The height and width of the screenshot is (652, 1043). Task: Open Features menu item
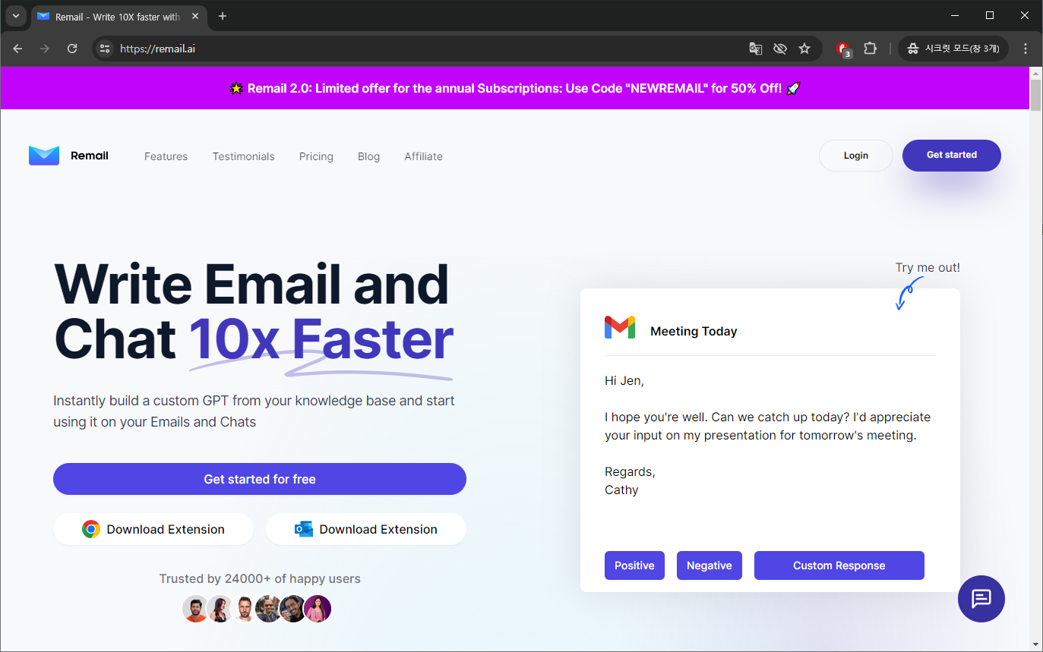pyautogui.click(x=166, y=156)
